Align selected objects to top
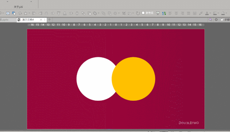Image resolution: width=230 pixels, height=132 pixels. [59, 13]
